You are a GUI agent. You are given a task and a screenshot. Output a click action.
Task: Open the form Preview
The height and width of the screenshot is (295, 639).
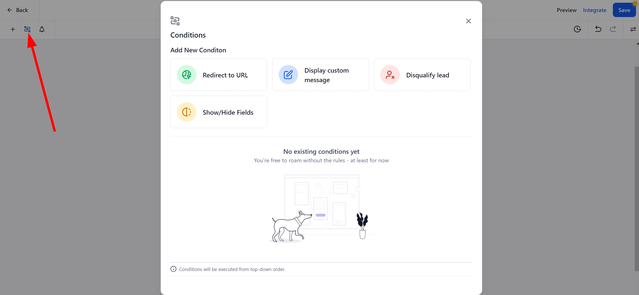(566, 10)
